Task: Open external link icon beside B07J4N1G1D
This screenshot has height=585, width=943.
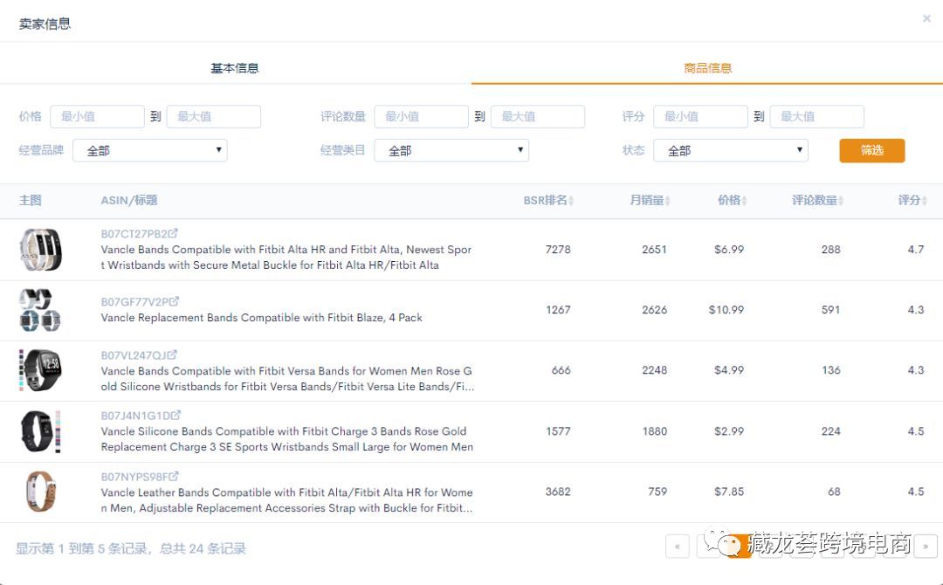Action: pyautogui.click(x=173, y=416)
